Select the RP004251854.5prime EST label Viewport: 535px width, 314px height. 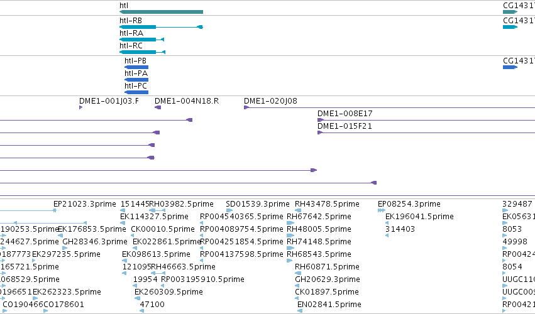[241, 242]
